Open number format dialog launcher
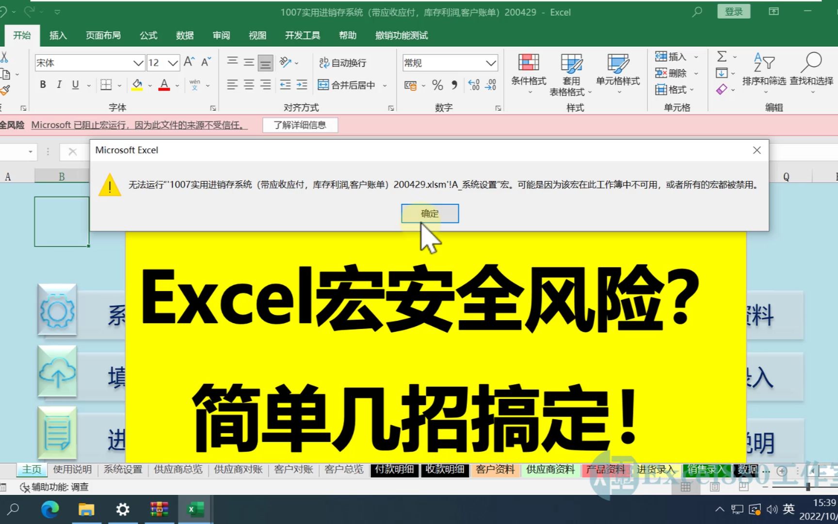 click(498, 108)
